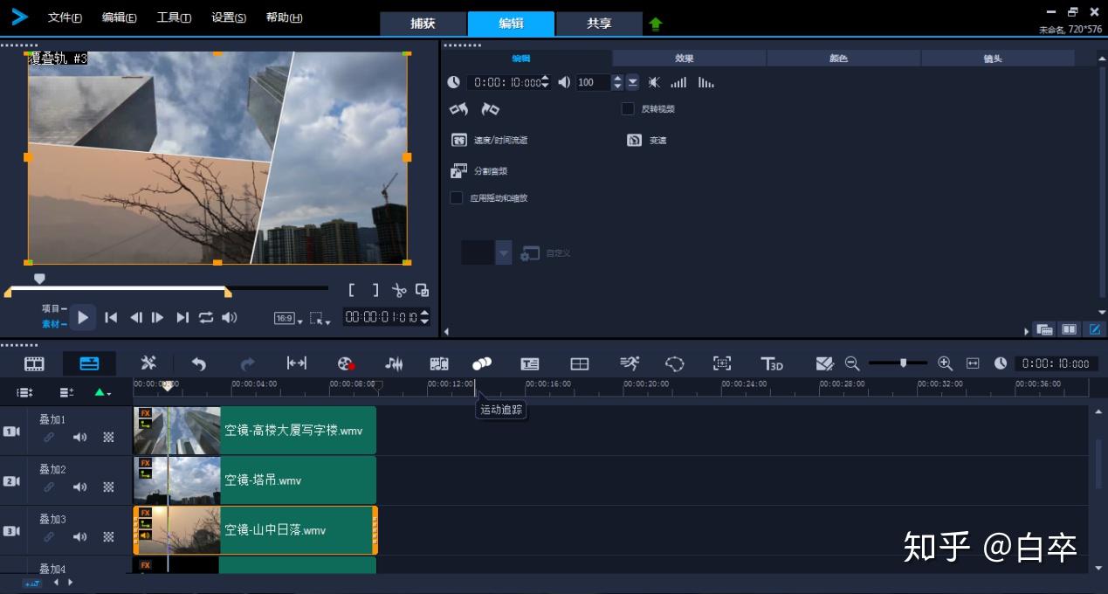Click green upload arrow icon
The height and width of the screenshot is (594, 1108).
click(x=656, y=24)
